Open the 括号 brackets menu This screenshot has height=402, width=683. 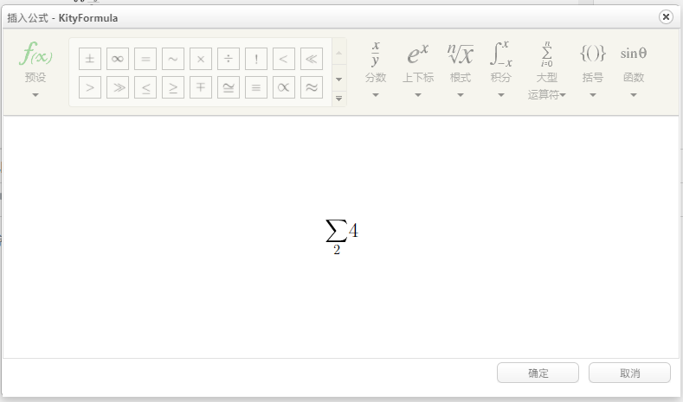pyautogui.click(x=592, y=69)
